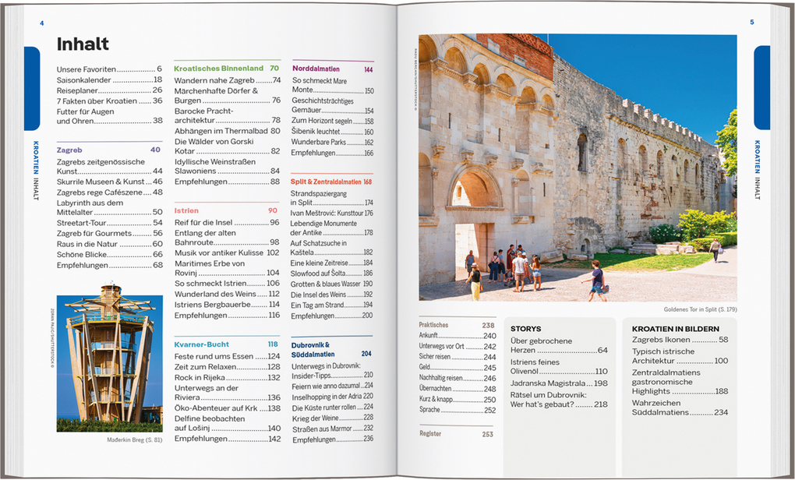Click the 'Rock in Rijeka' entry
The height and width of the screenshot is (480, 795).
(228, 378)
